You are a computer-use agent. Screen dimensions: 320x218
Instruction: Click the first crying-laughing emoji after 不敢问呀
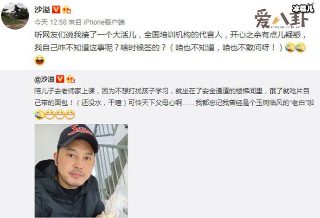click(290, 48)
